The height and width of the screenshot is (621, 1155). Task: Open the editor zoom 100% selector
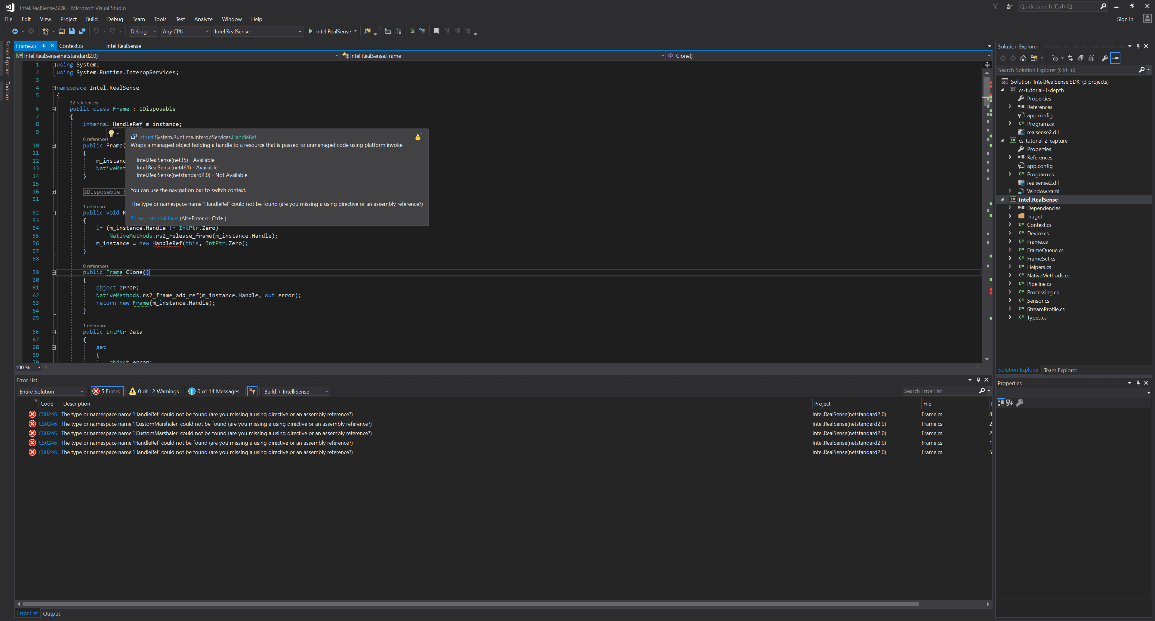coord(28,367)
